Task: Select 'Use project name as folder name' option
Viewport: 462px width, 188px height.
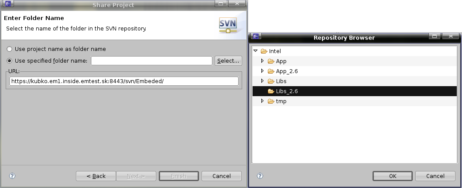Action: tap(10, 49)
